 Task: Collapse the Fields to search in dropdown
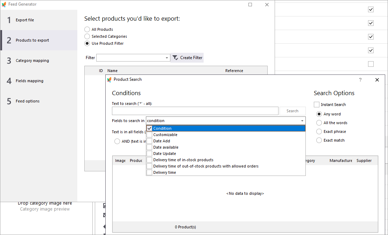(x=302, y=121)
